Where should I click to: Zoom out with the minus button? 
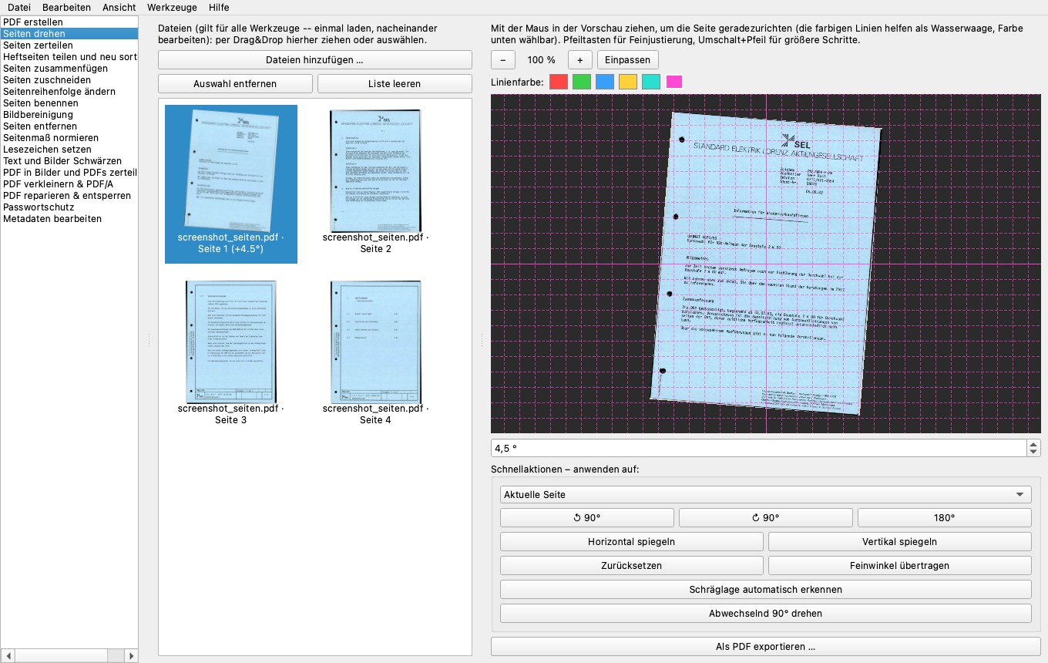click(503, 60)
